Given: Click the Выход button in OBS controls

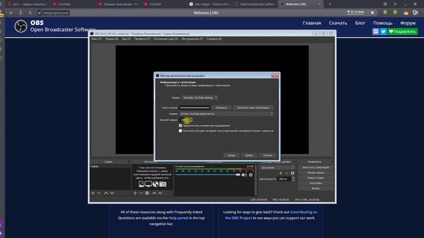Looking at the screenshot, I should tap(315, 188).
